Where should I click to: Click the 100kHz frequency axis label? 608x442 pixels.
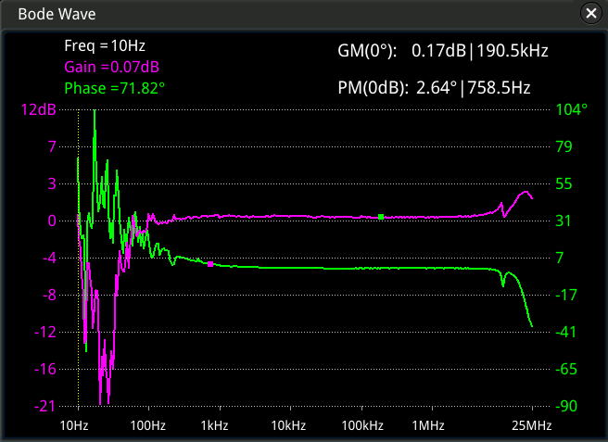coord(362,425)
